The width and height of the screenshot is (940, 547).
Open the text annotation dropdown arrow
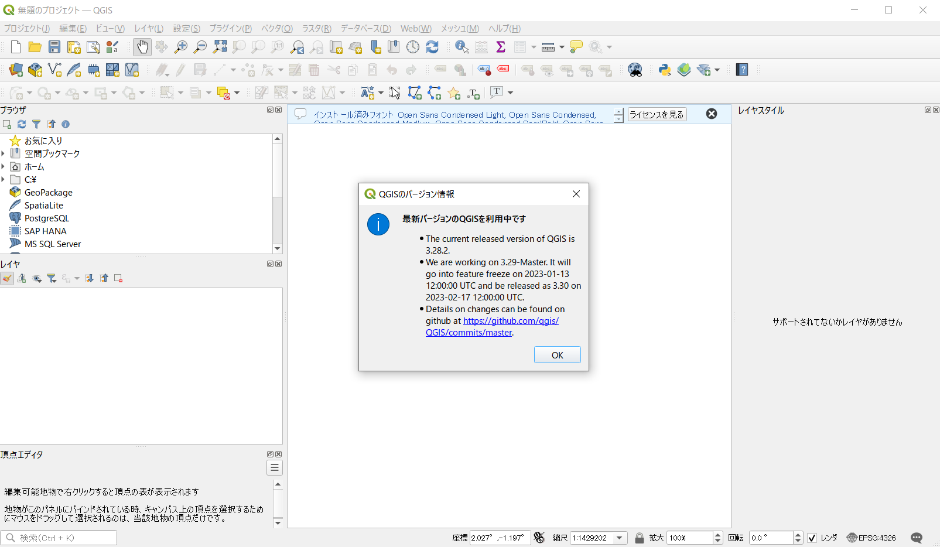click(510, 93)
